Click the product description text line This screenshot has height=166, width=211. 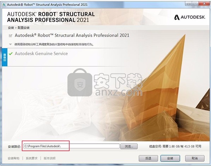tap(54, 45)
